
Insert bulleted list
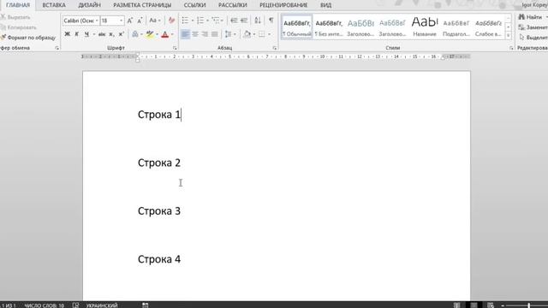tap(185, 21)
